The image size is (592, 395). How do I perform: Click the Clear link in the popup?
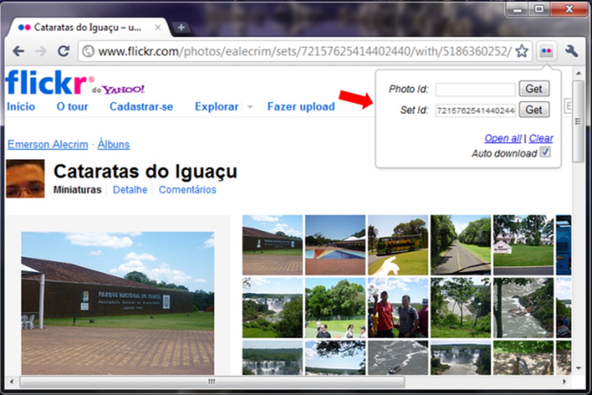click(541, 138)
